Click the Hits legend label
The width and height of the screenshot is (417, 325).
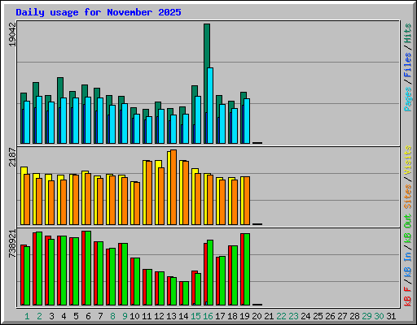click(x=408, y=33)
